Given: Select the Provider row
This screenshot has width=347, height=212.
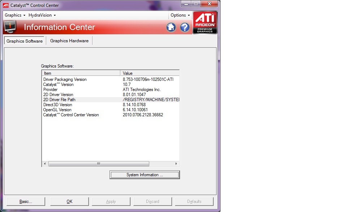Looking at the screenshot, I should 111,90.
